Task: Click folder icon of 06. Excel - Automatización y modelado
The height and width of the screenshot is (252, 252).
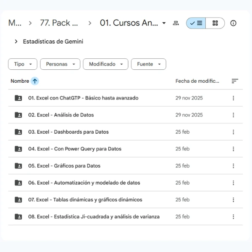Action: [x=18, y=183]
